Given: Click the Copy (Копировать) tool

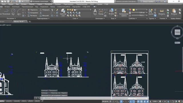Looking at the screenshot, I should pos(33,13).
